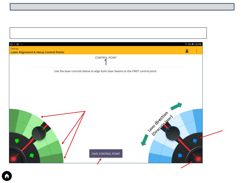Tap the screen cast notification icon
Viewport: 244px width, 183px height.
[x=12, y=44]
